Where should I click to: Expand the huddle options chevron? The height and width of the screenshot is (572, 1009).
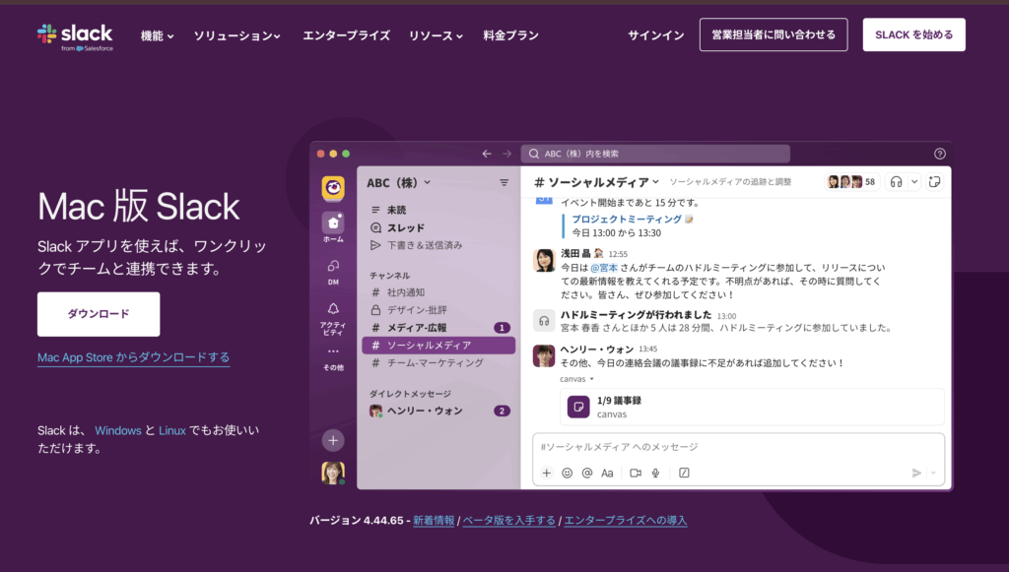coord(913,182)
